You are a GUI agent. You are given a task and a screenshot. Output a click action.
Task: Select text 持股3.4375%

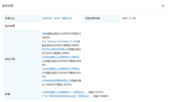(x=96, y=92)
